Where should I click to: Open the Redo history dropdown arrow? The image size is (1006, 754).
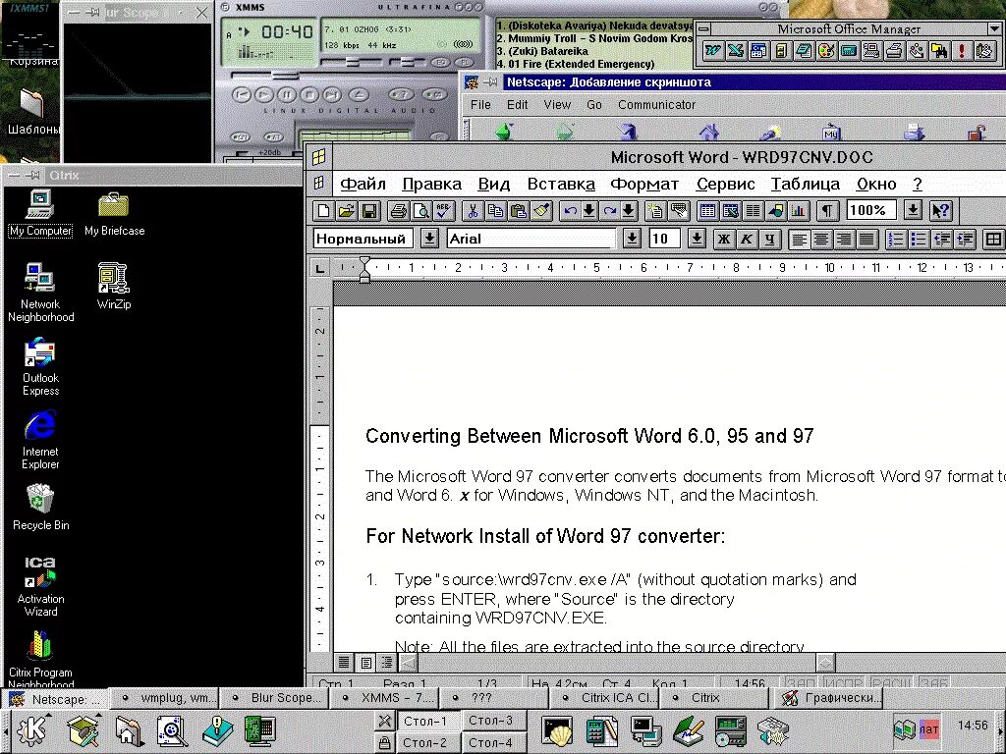pyautogui.click(x=629, y=210)
